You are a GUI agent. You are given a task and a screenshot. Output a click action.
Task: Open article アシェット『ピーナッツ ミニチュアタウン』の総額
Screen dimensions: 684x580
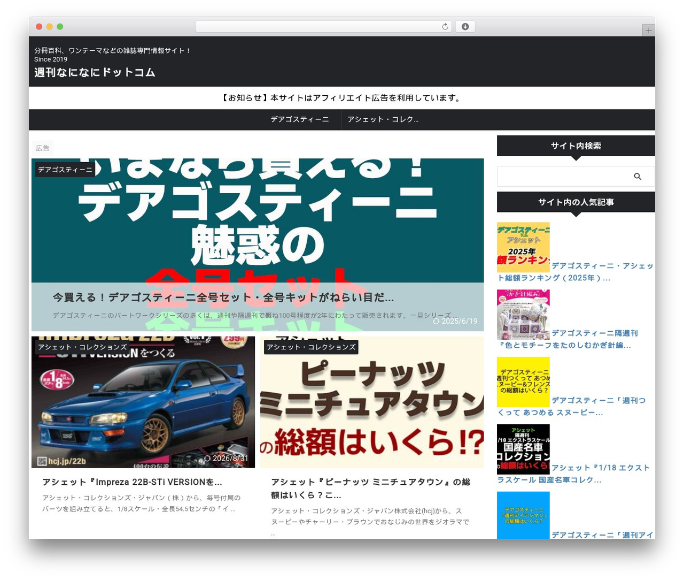370,489
